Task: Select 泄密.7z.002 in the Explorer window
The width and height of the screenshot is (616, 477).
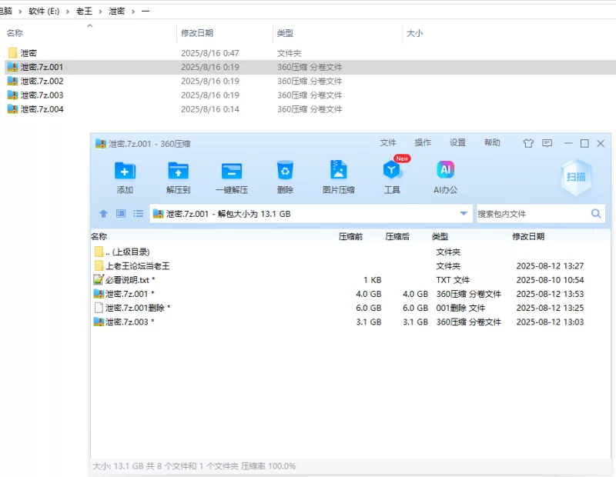Action: point(42,82)
